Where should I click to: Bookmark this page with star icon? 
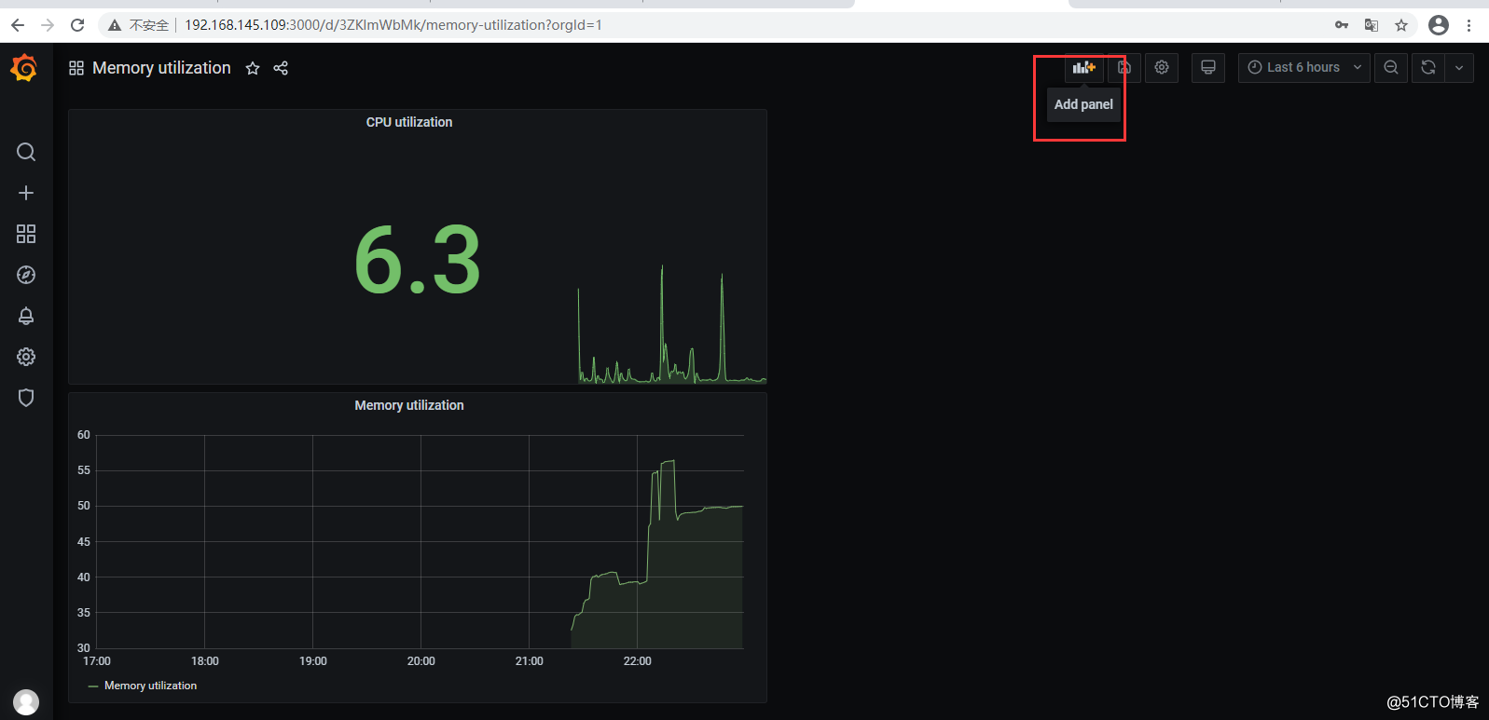click(x=1401, y=25)
